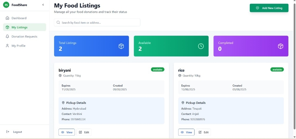Select My Listings in the sidebar
This screenshot has height=139, width=296.
coord(25,27)
